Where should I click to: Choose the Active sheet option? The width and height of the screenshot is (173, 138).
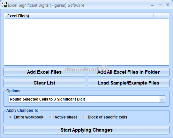51,117
